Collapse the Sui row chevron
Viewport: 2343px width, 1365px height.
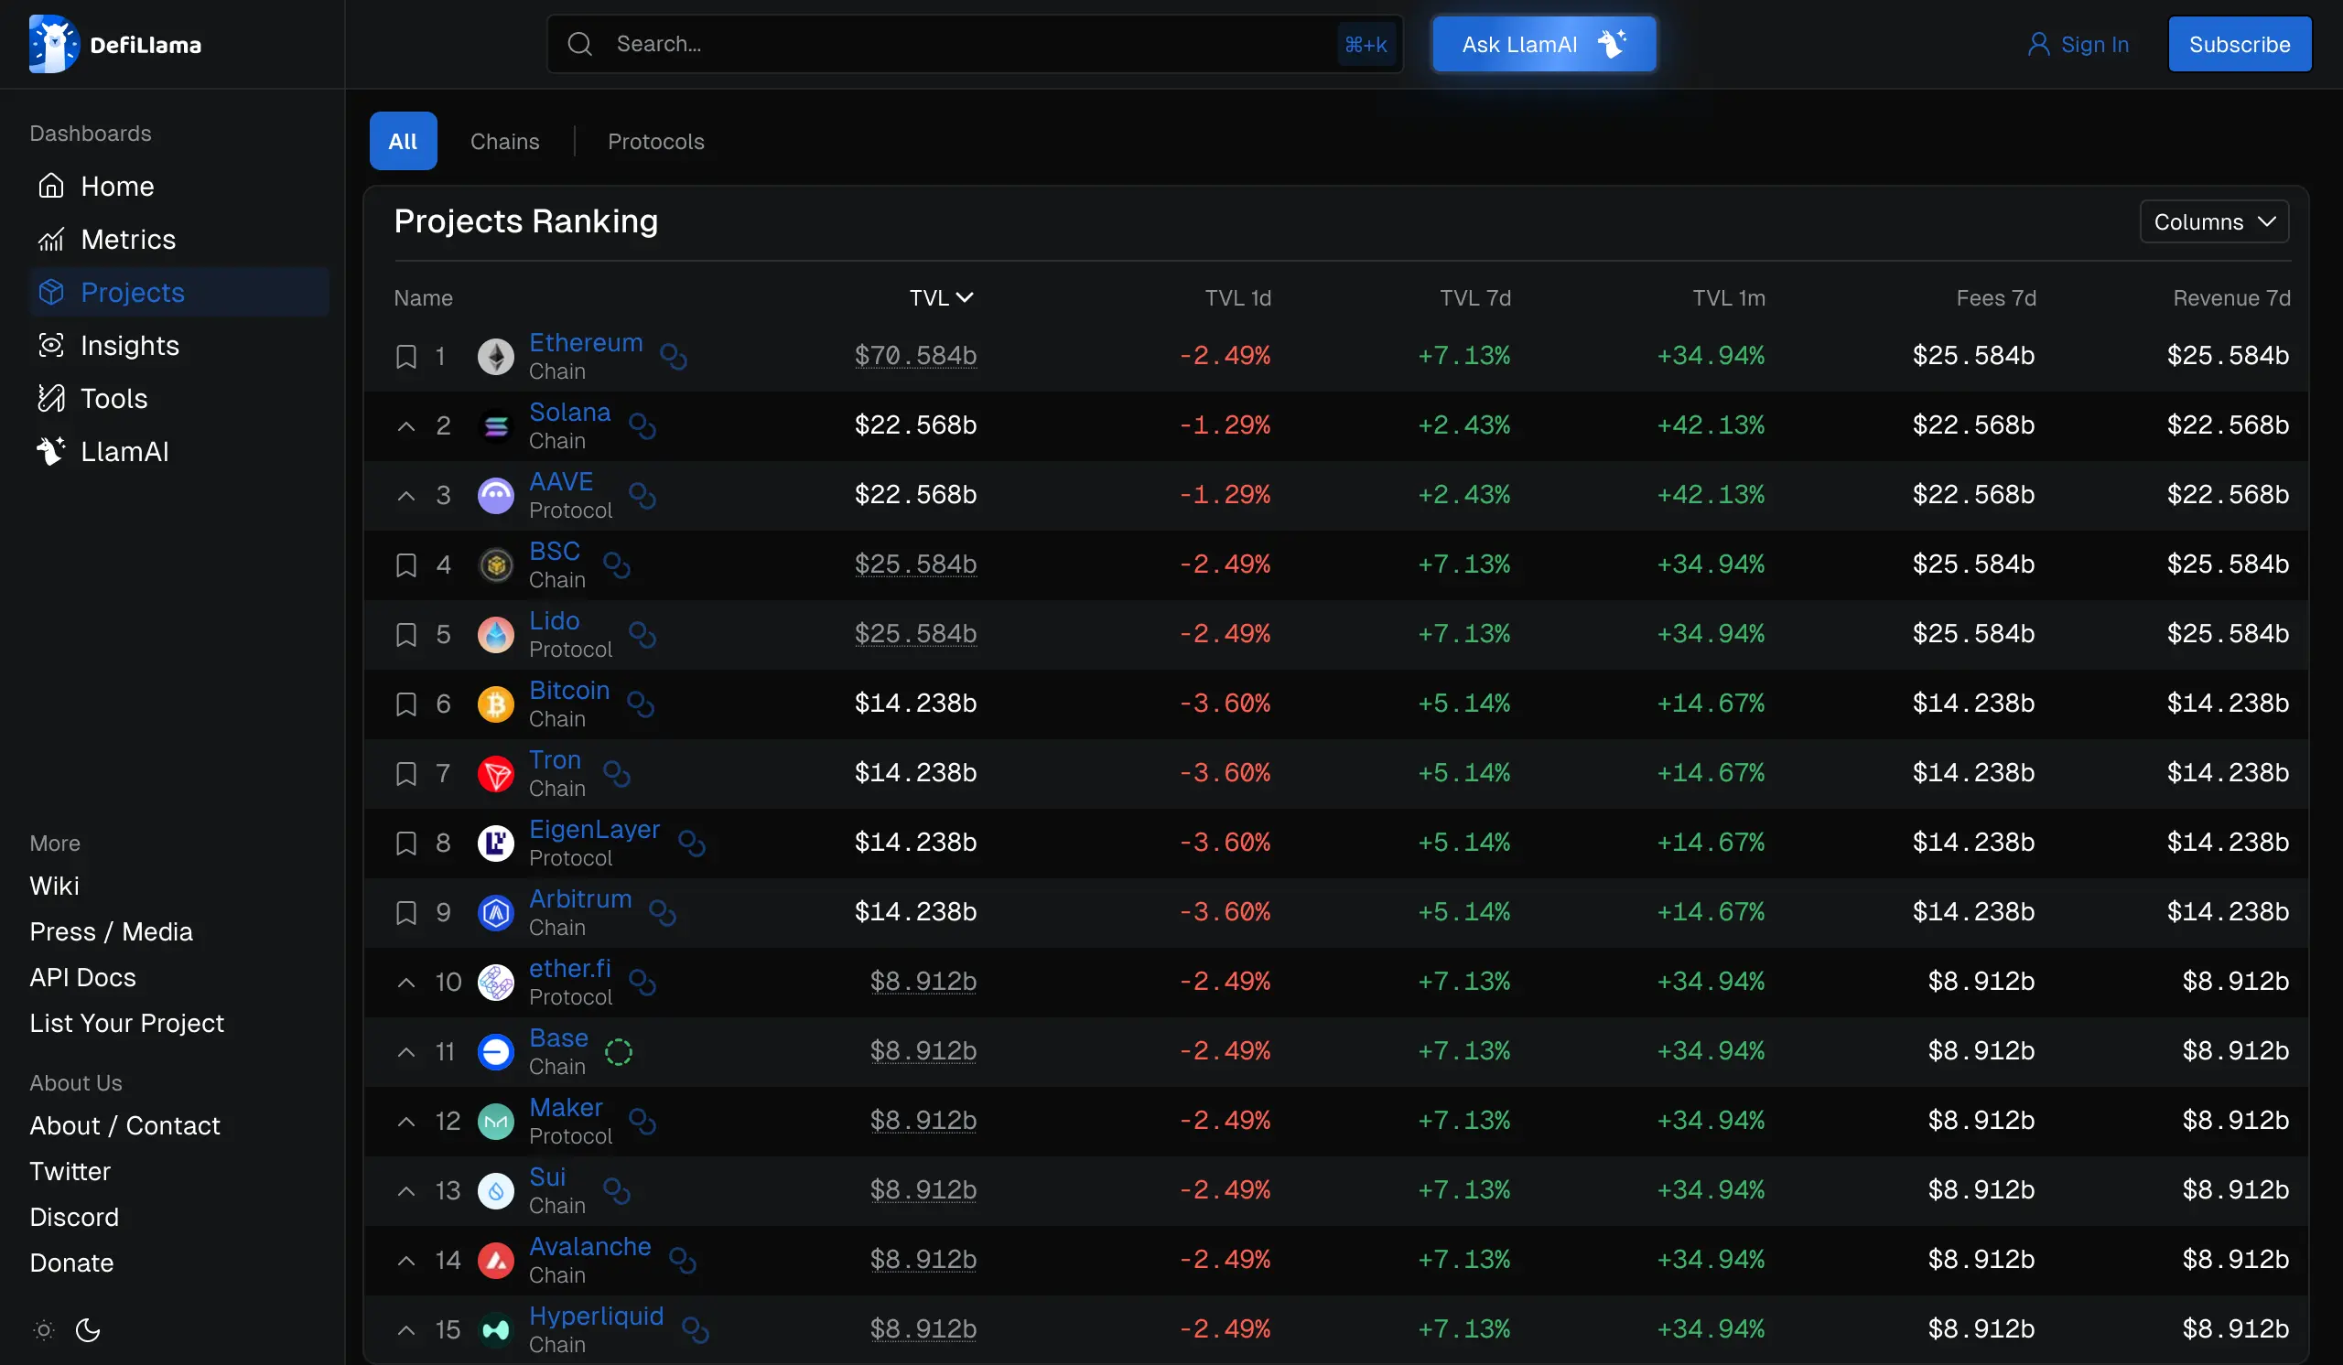pyautogui.click(x=406, y=1190)
